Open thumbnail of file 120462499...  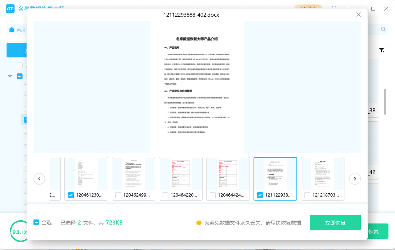pyautogui.click(x=133, y=174)
